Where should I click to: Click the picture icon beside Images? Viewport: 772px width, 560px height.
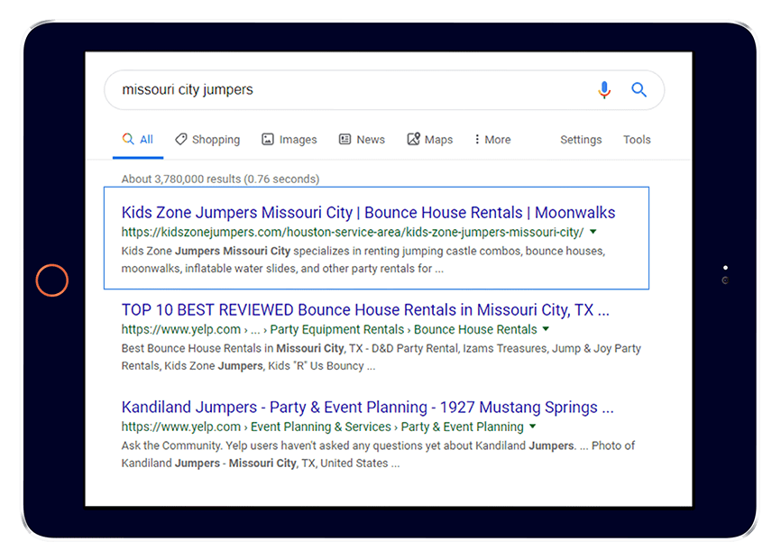(268, 140)
